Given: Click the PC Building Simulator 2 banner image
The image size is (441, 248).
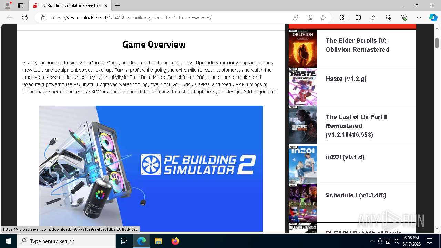Looking at the screenshot, I should click(x=151, y=168).
